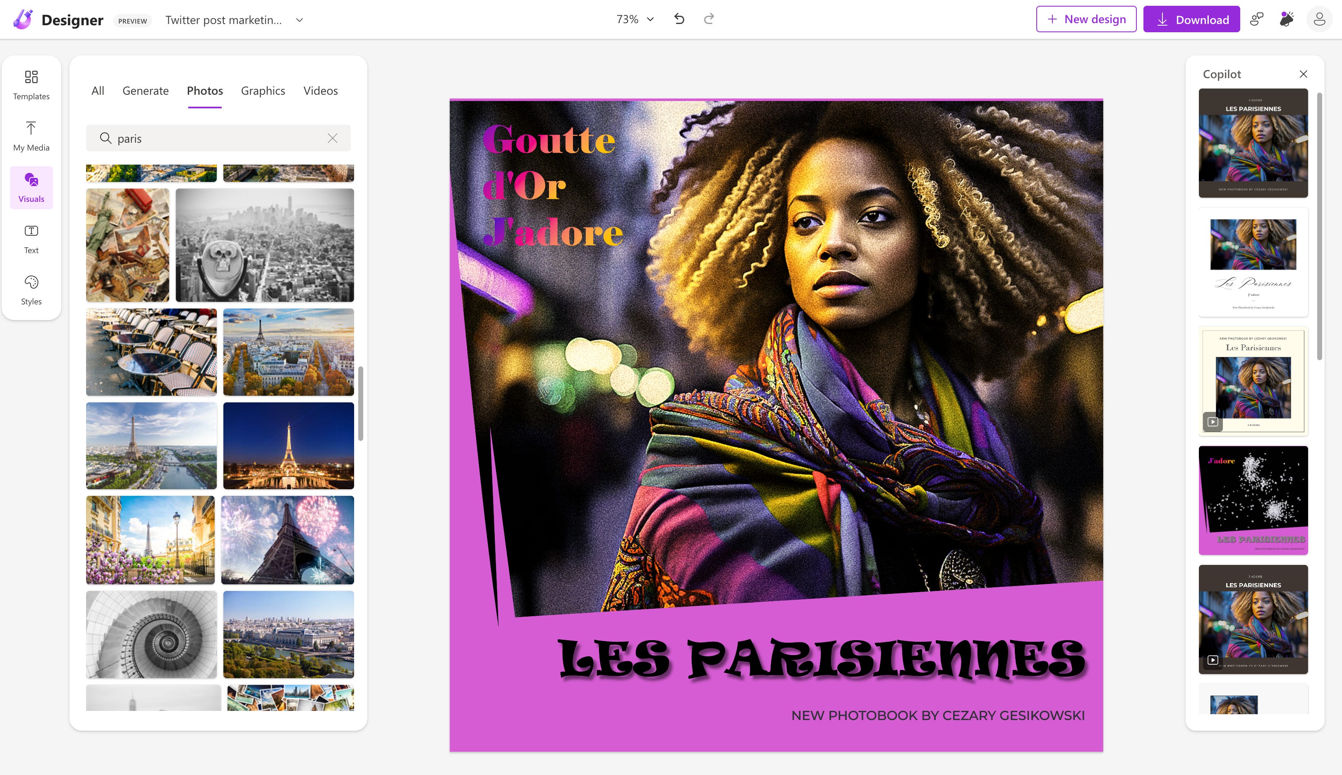Click the Undo arrow

point(679,19)
